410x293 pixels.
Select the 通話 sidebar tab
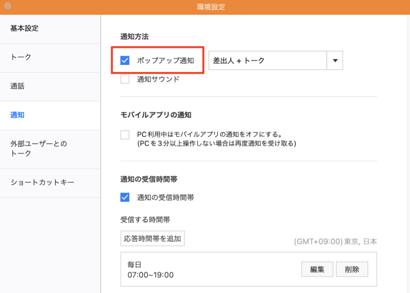pos(50,87)
